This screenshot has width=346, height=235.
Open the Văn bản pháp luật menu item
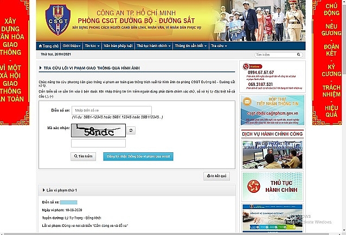(117, 46)
